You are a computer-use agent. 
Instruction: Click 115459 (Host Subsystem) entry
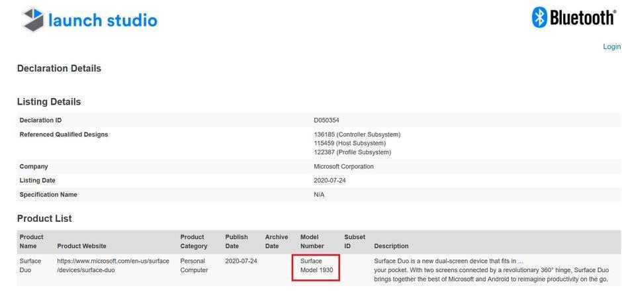click(x=349, y=143)
